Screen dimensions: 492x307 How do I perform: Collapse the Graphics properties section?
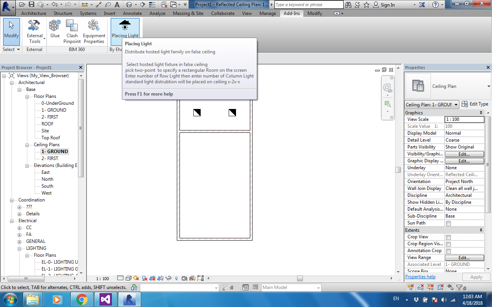tap(481, 113)
